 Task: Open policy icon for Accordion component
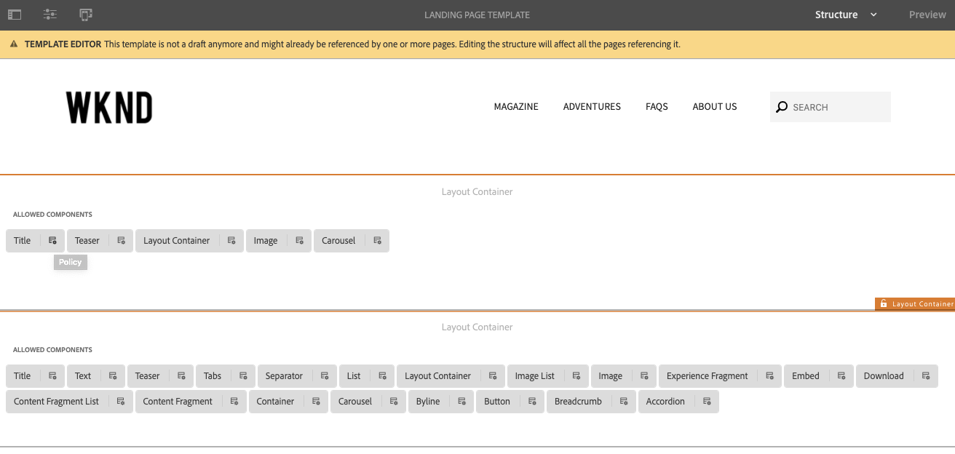click(x=707, y=402)
